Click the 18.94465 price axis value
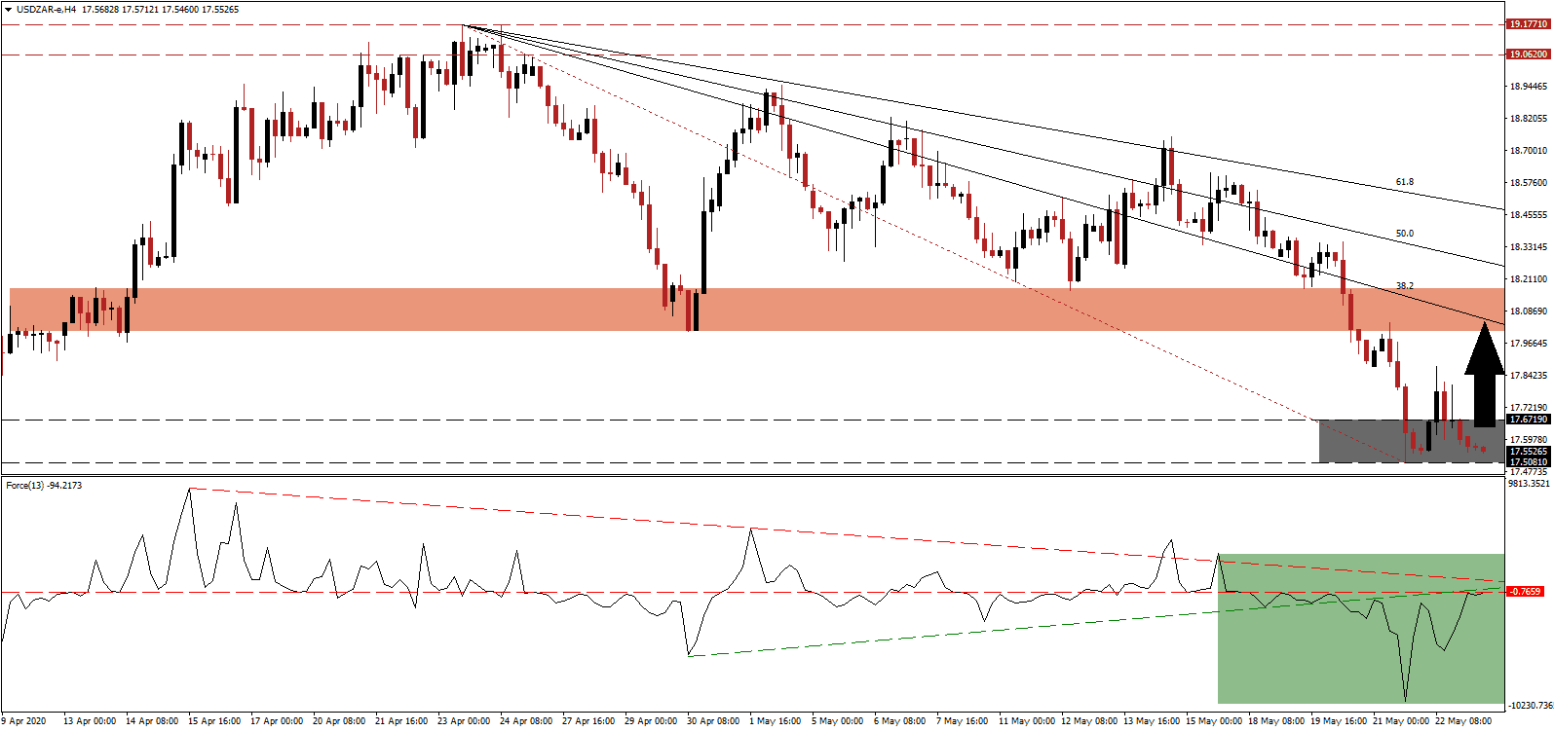 pos(1528,87)
